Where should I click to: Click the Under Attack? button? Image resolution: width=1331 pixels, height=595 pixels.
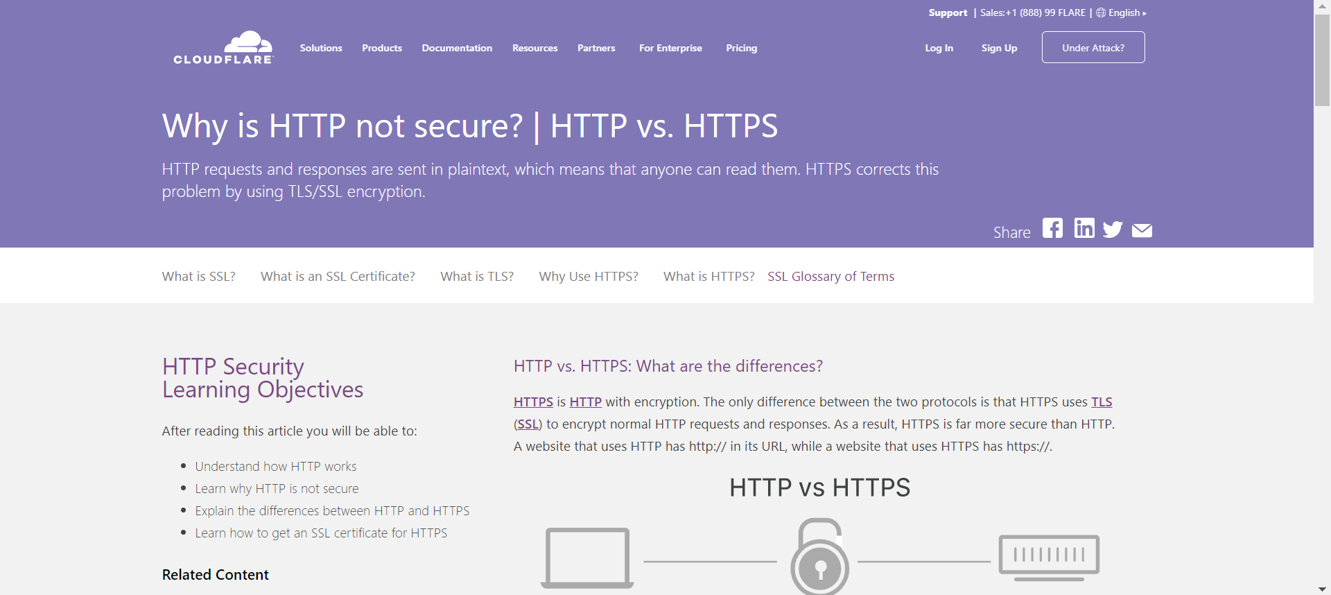1093,47
